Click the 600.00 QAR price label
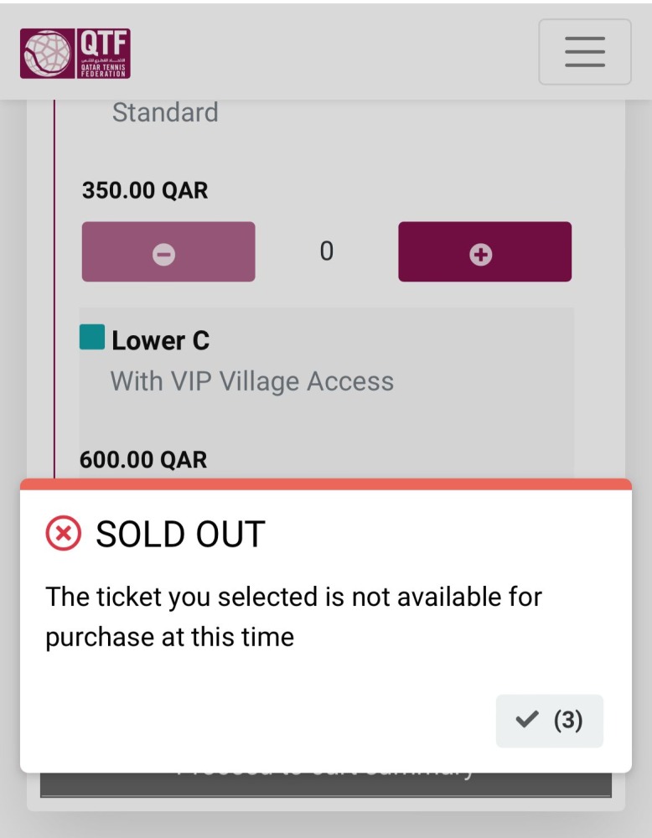The height and width of the screenshot is (838, 652). (x=143, y=459)
